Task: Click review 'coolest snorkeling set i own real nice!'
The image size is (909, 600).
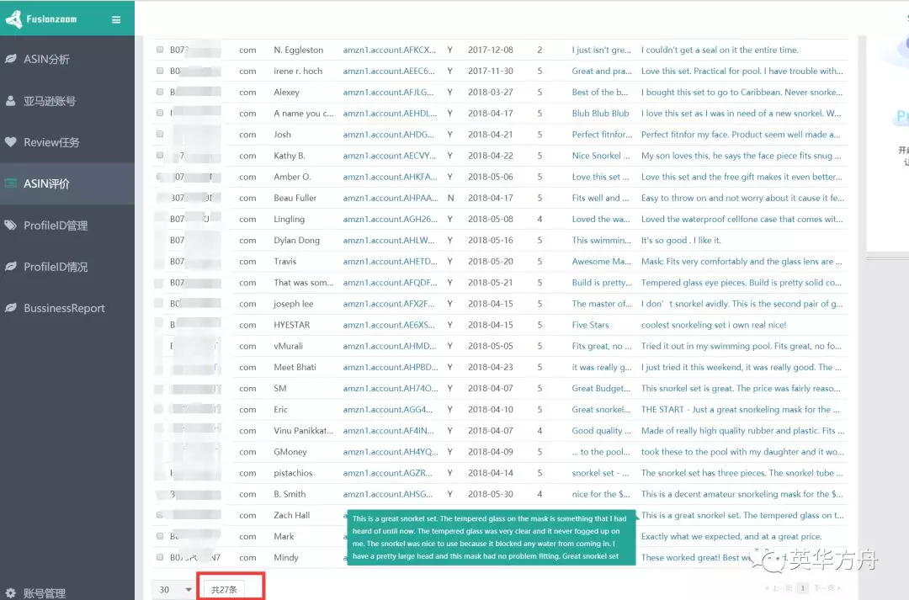Action: tap(714, 325)
